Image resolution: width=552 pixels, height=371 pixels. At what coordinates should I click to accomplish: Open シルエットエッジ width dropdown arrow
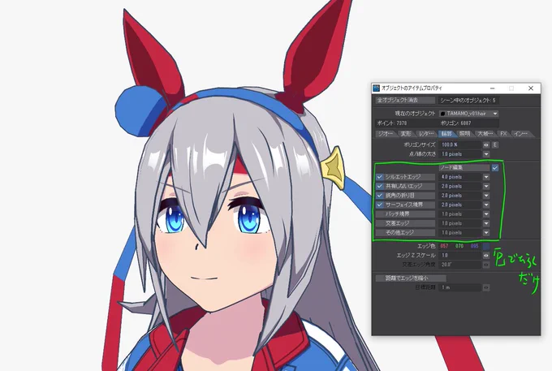[x=486, y=177]
